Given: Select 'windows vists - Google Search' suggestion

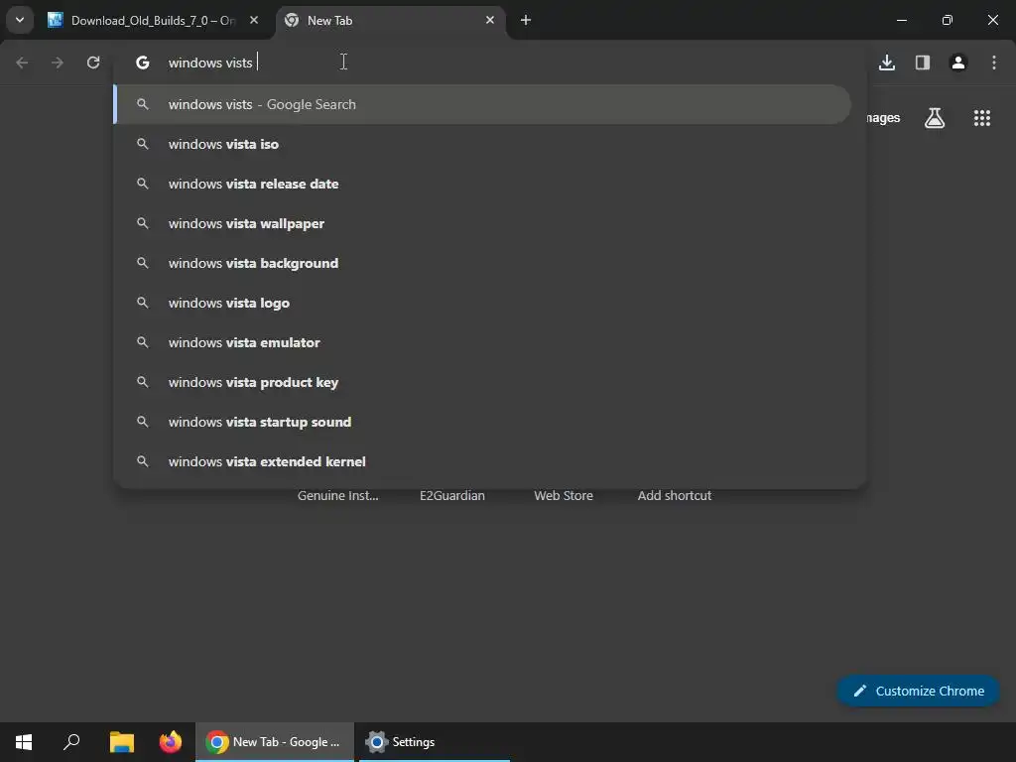Looking at the screenshot, I should [x=482, y=104].
